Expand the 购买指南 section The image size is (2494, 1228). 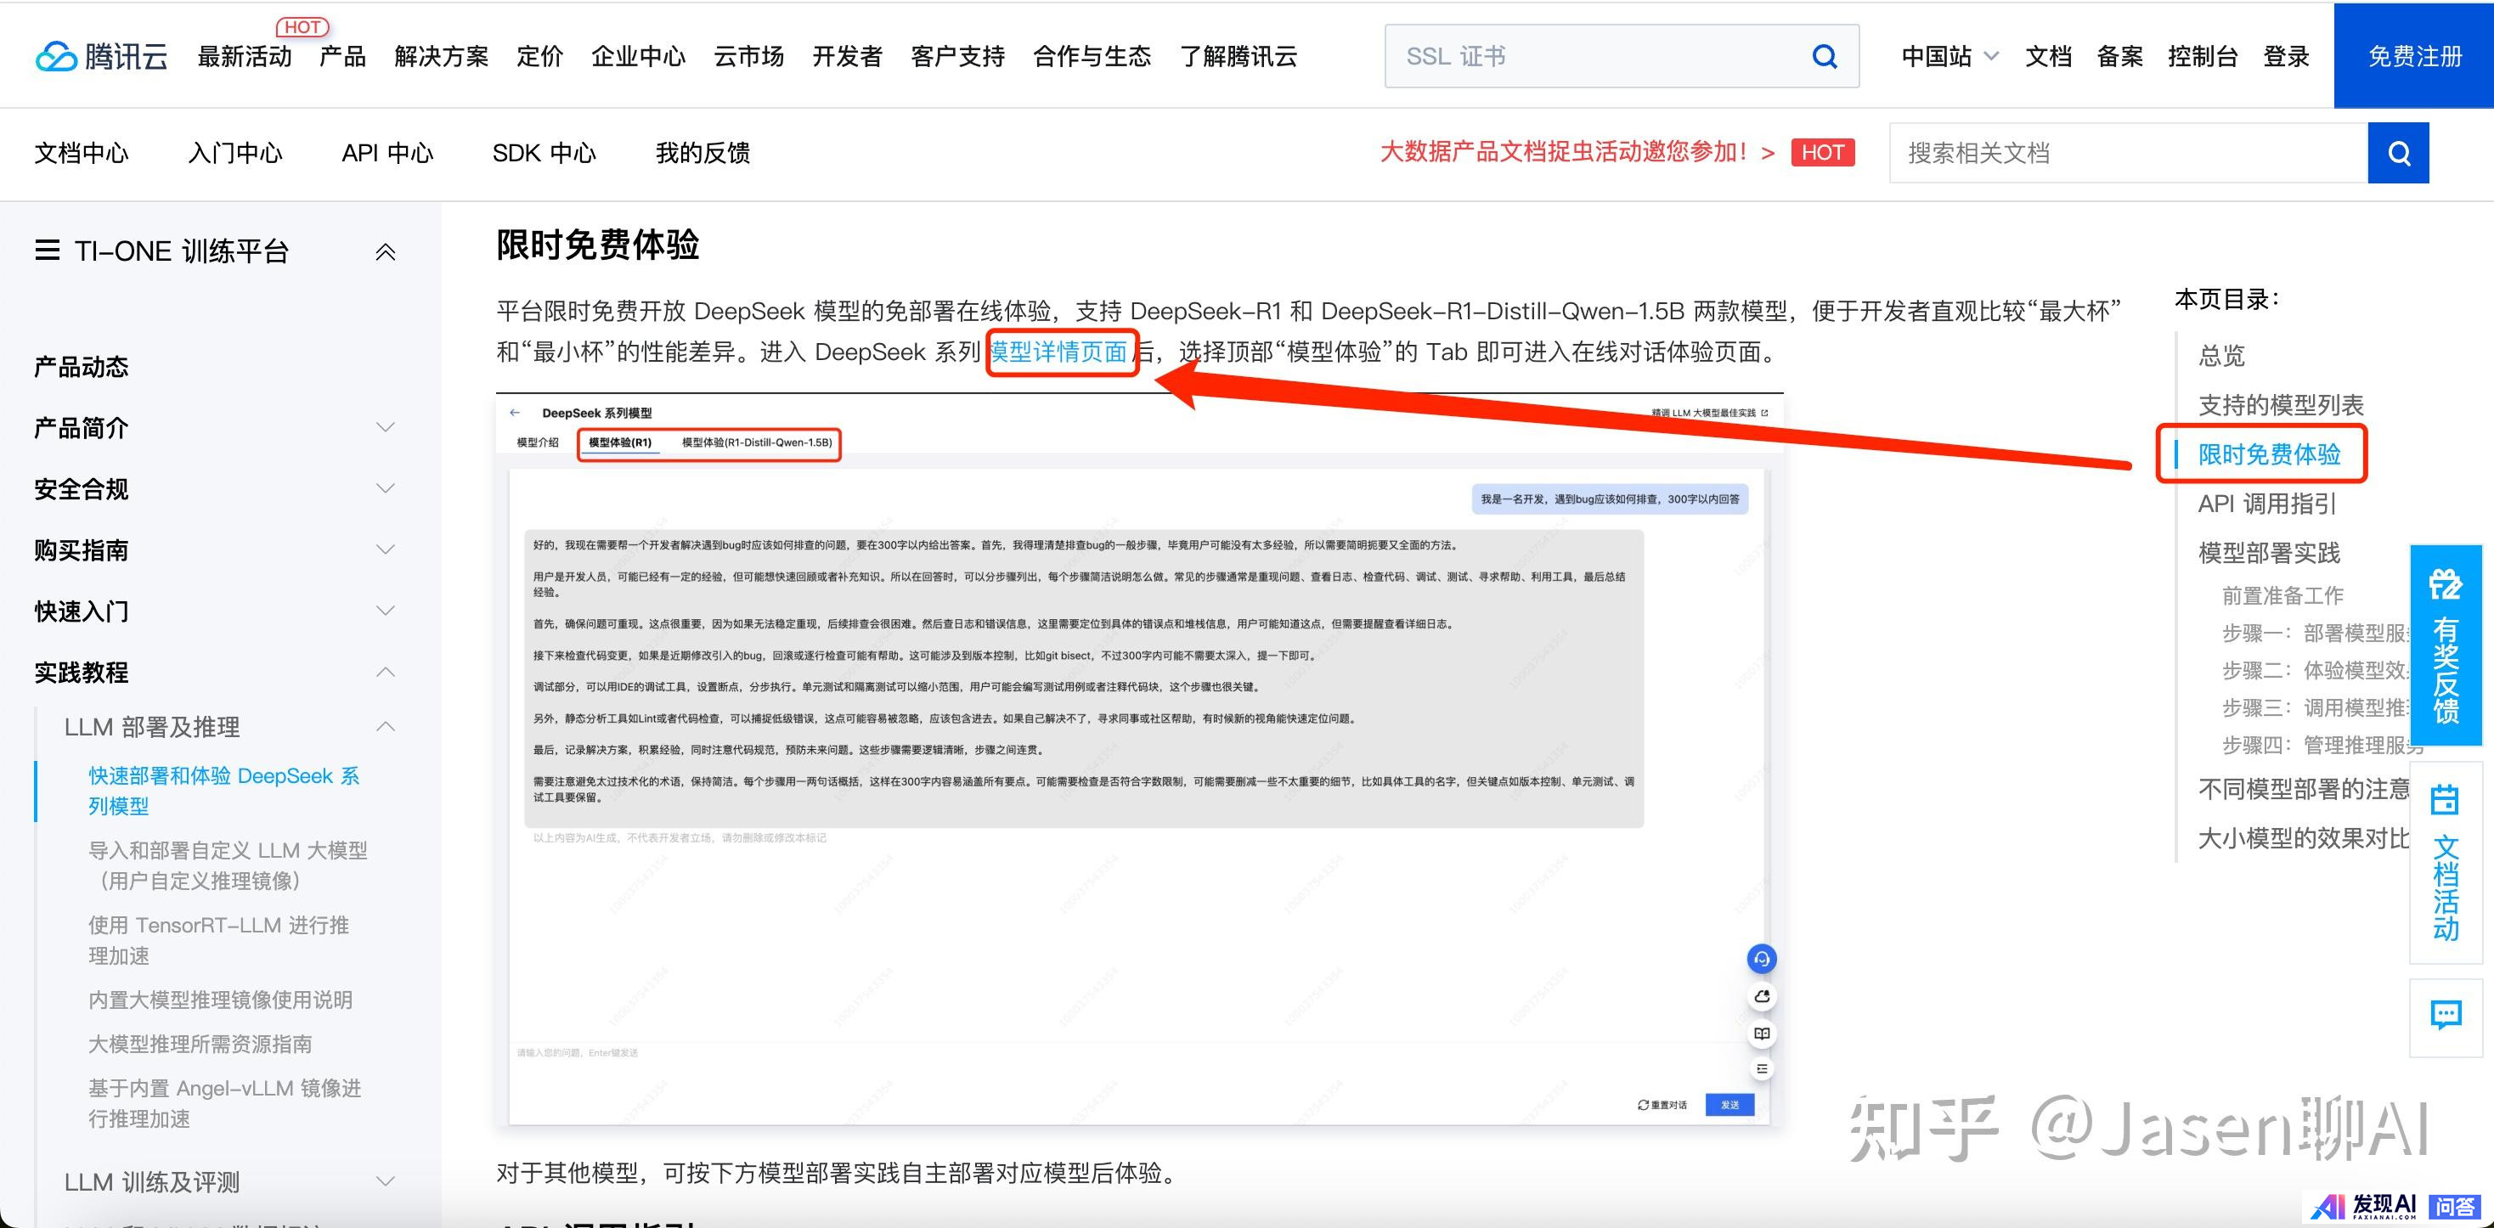pyautogui.click(x=386, y=549)
